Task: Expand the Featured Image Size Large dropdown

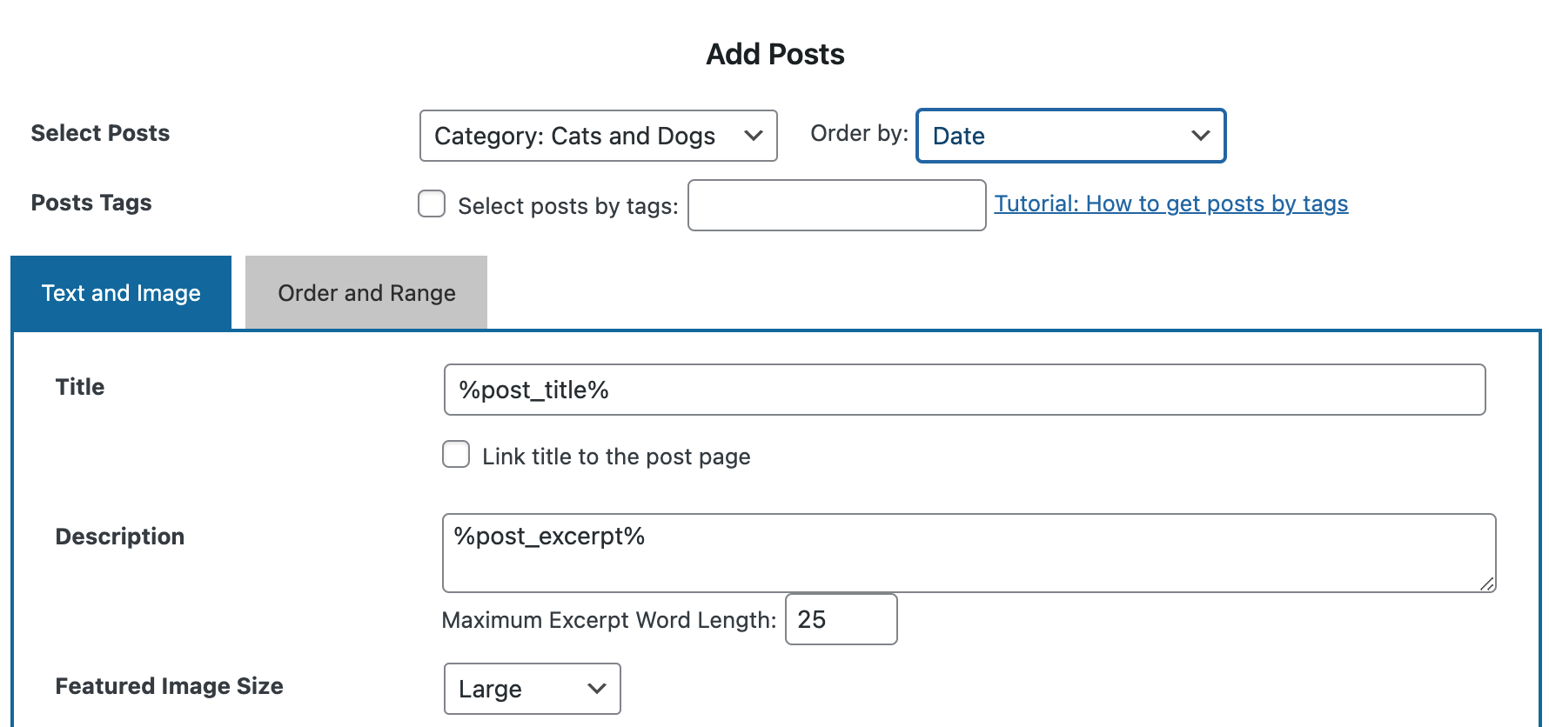Action: coord(532,689)
